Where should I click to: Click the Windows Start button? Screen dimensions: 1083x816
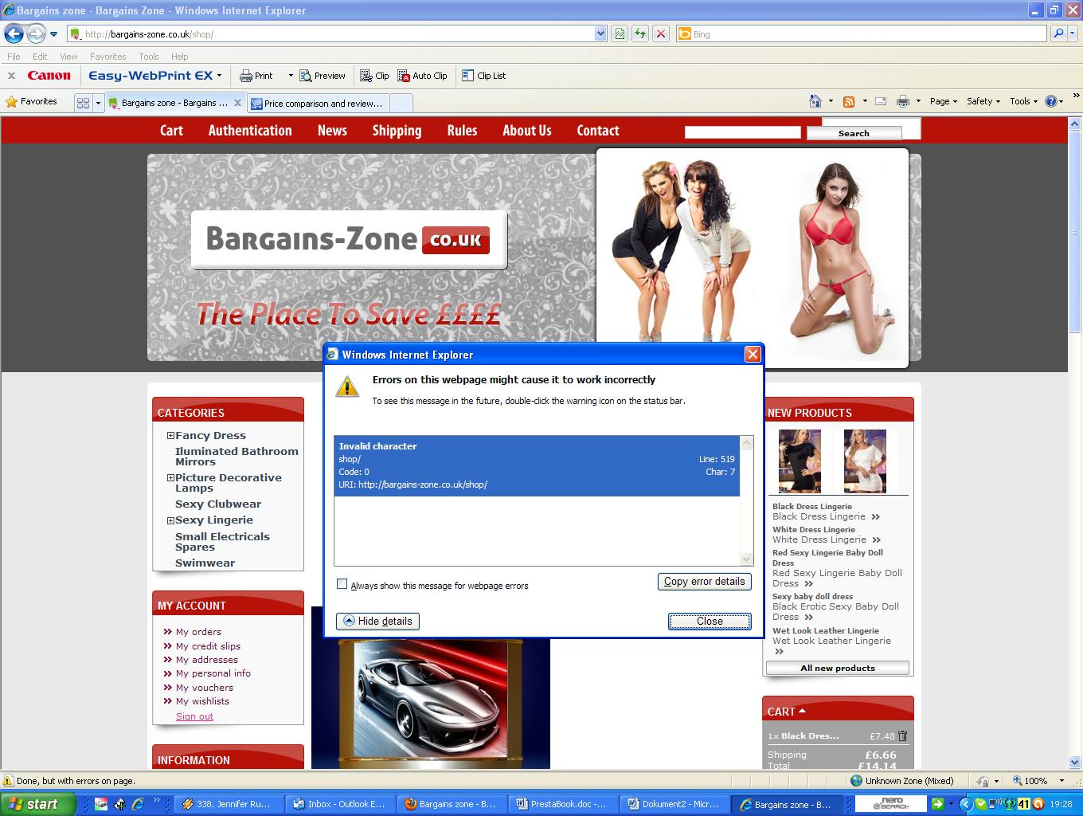[37, 804]
